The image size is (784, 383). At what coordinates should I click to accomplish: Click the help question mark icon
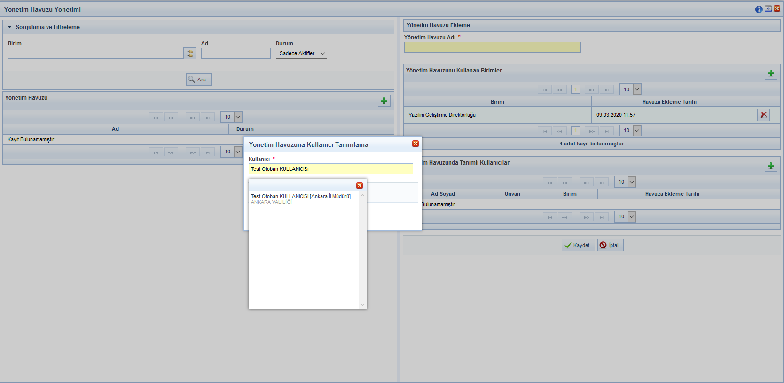point(759,9)
